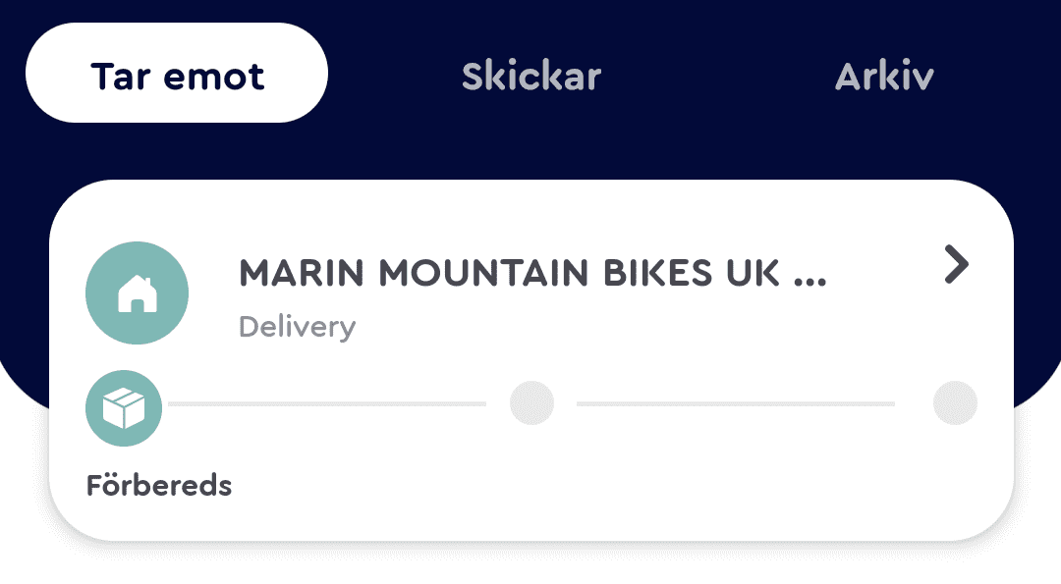Click the word BIKES in the sender name
The width and height of the screenshot is (1061, 584).
(657, 273)
